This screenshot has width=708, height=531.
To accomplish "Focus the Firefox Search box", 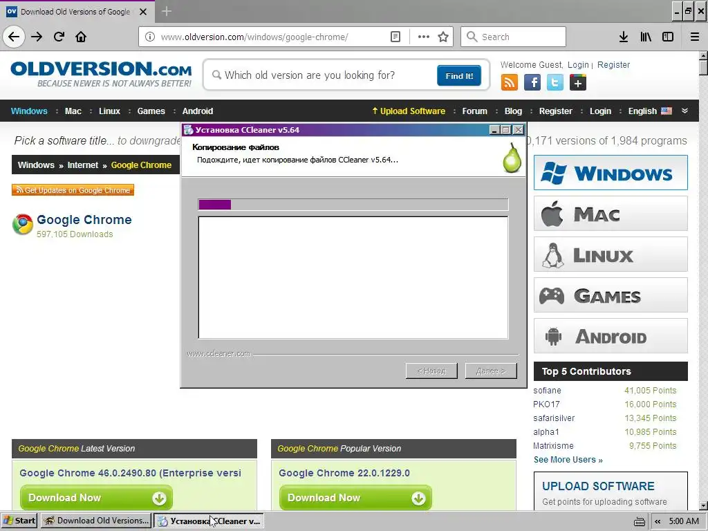I will (x=514, y=37).
